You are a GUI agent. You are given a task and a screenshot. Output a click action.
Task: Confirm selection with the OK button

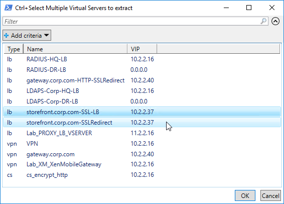click(245, 195)
